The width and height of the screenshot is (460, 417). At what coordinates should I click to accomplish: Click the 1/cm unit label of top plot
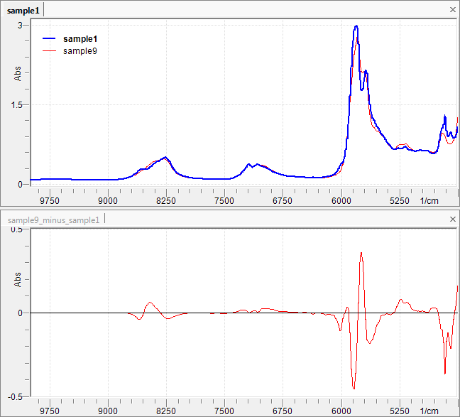click(x=429, y=201)
